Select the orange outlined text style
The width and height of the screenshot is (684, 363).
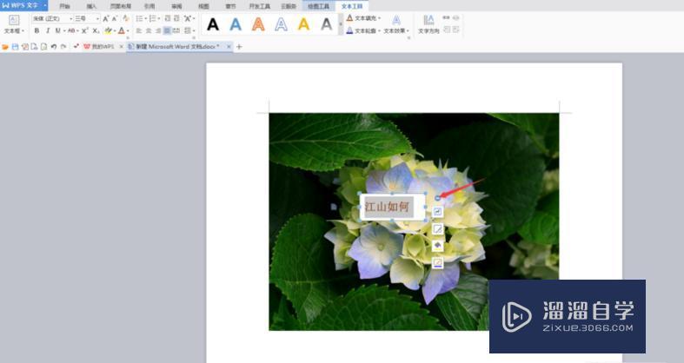point(258,24)
